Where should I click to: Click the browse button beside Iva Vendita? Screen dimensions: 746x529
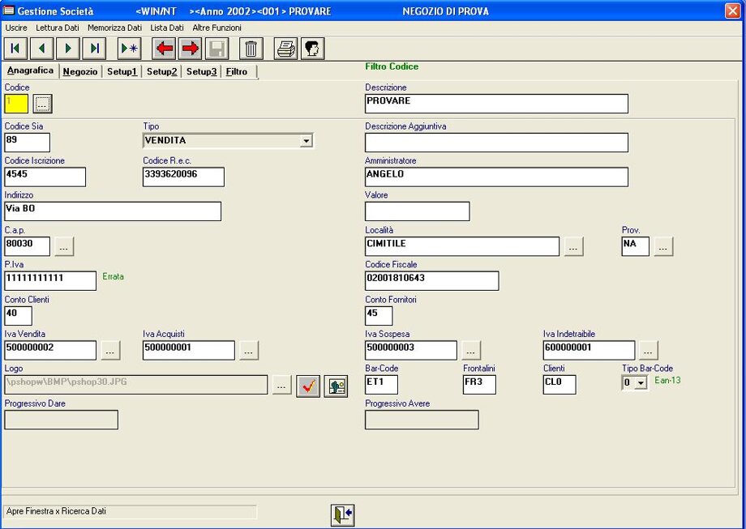[x=110, y=350]
